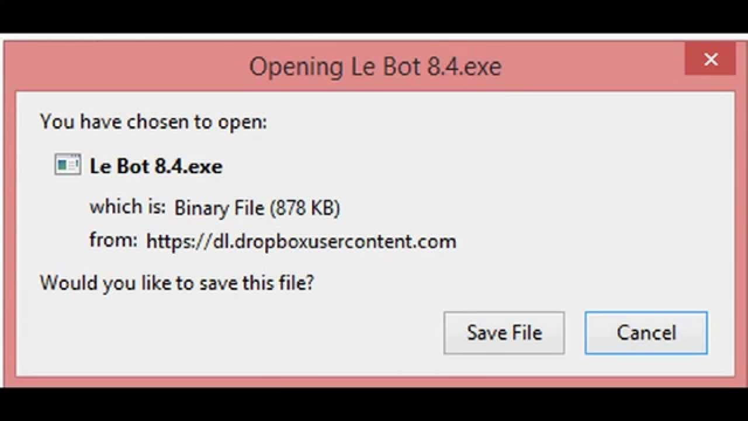Click the 'Binary File' file type text
748x421 pixels.
[219, 208]
